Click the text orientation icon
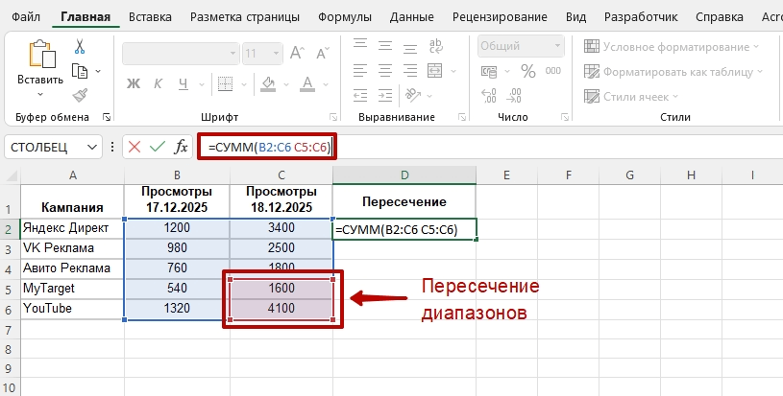The image size is (783, 396). [413, 94]
